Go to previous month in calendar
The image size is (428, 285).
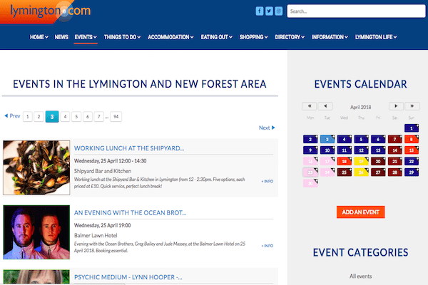tap(325, 106)
